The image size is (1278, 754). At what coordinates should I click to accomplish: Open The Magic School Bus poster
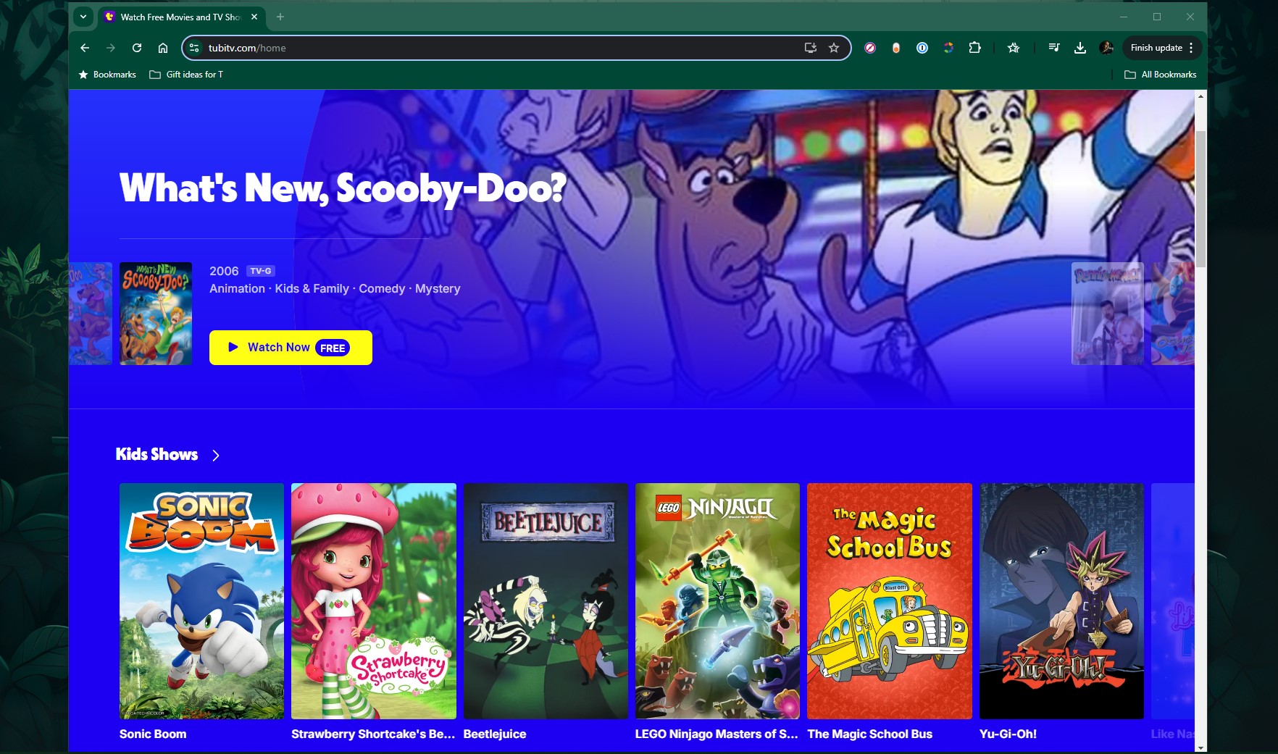pyautogui.click(x=890, y=601)
